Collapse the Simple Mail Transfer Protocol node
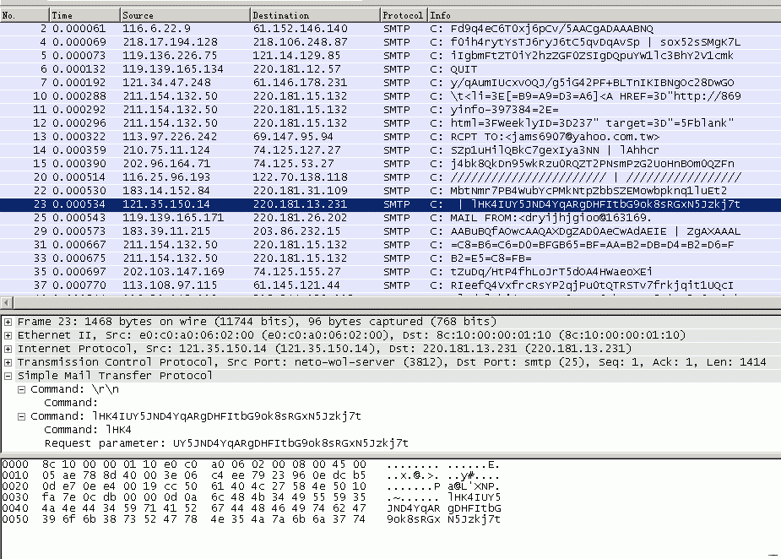781x559 pixels. tap(8, 376)
